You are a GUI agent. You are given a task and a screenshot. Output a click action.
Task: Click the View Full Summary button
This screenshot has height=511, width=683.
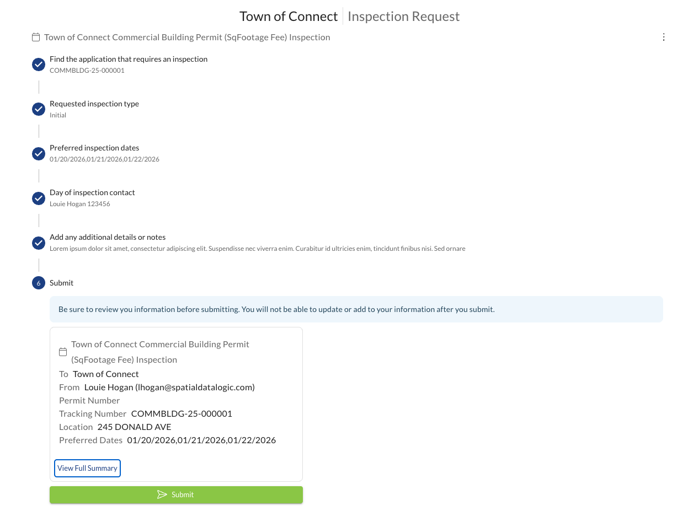87,468
